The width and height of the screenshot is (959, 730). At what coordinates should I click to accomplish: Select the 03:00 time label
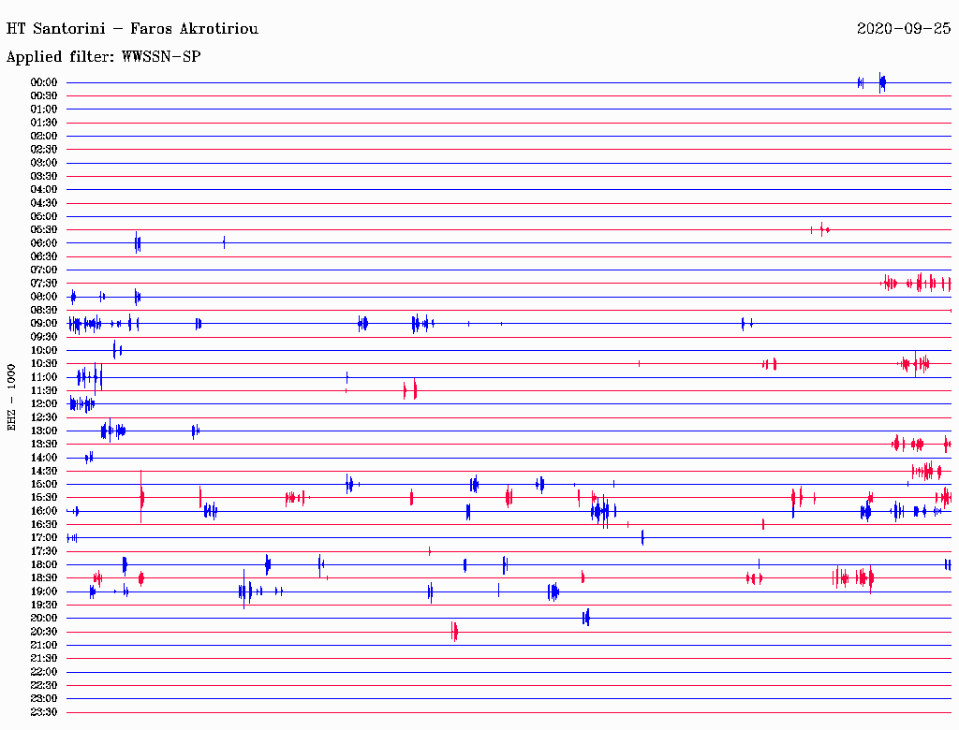point(44,163)
